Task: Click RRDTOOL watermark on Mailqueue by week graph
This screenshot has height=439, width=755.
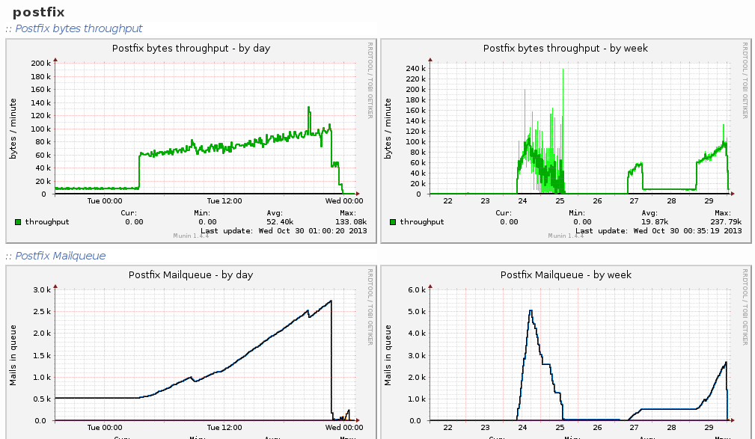Action: 744,307
